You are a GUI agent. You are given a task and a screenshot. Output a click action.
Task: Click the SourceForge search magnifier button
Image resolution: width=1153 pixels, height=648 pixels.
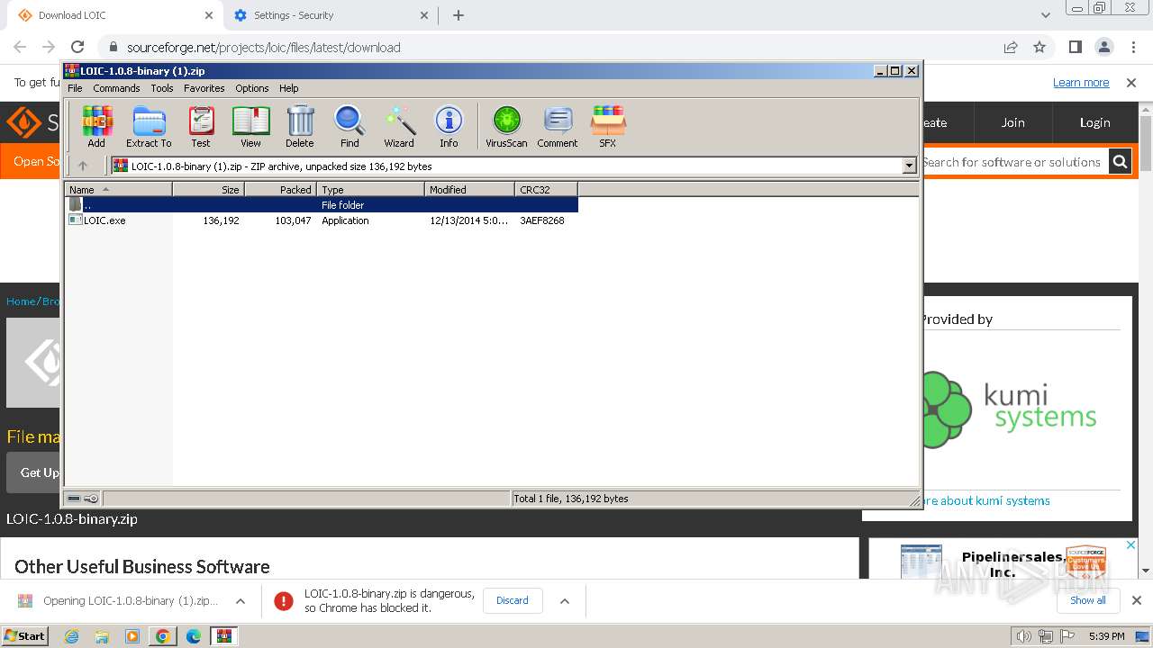pyautogui.click(x=1120, y=162)
